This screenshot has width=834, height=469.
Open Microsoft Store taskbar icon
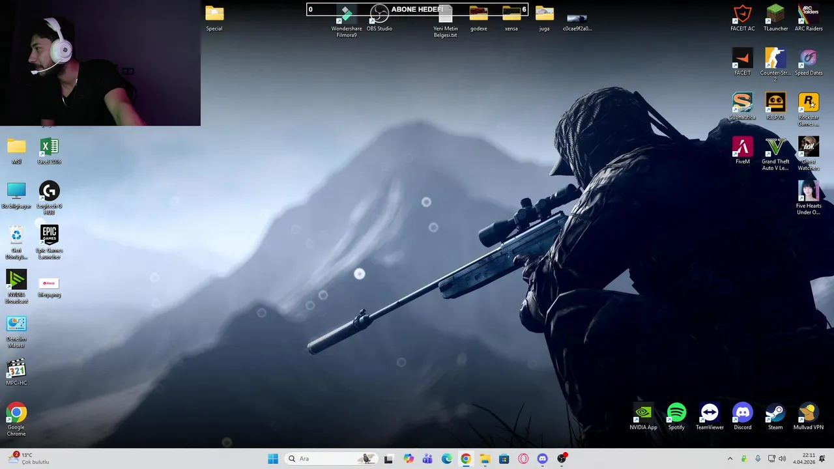(x=504, y=459)
